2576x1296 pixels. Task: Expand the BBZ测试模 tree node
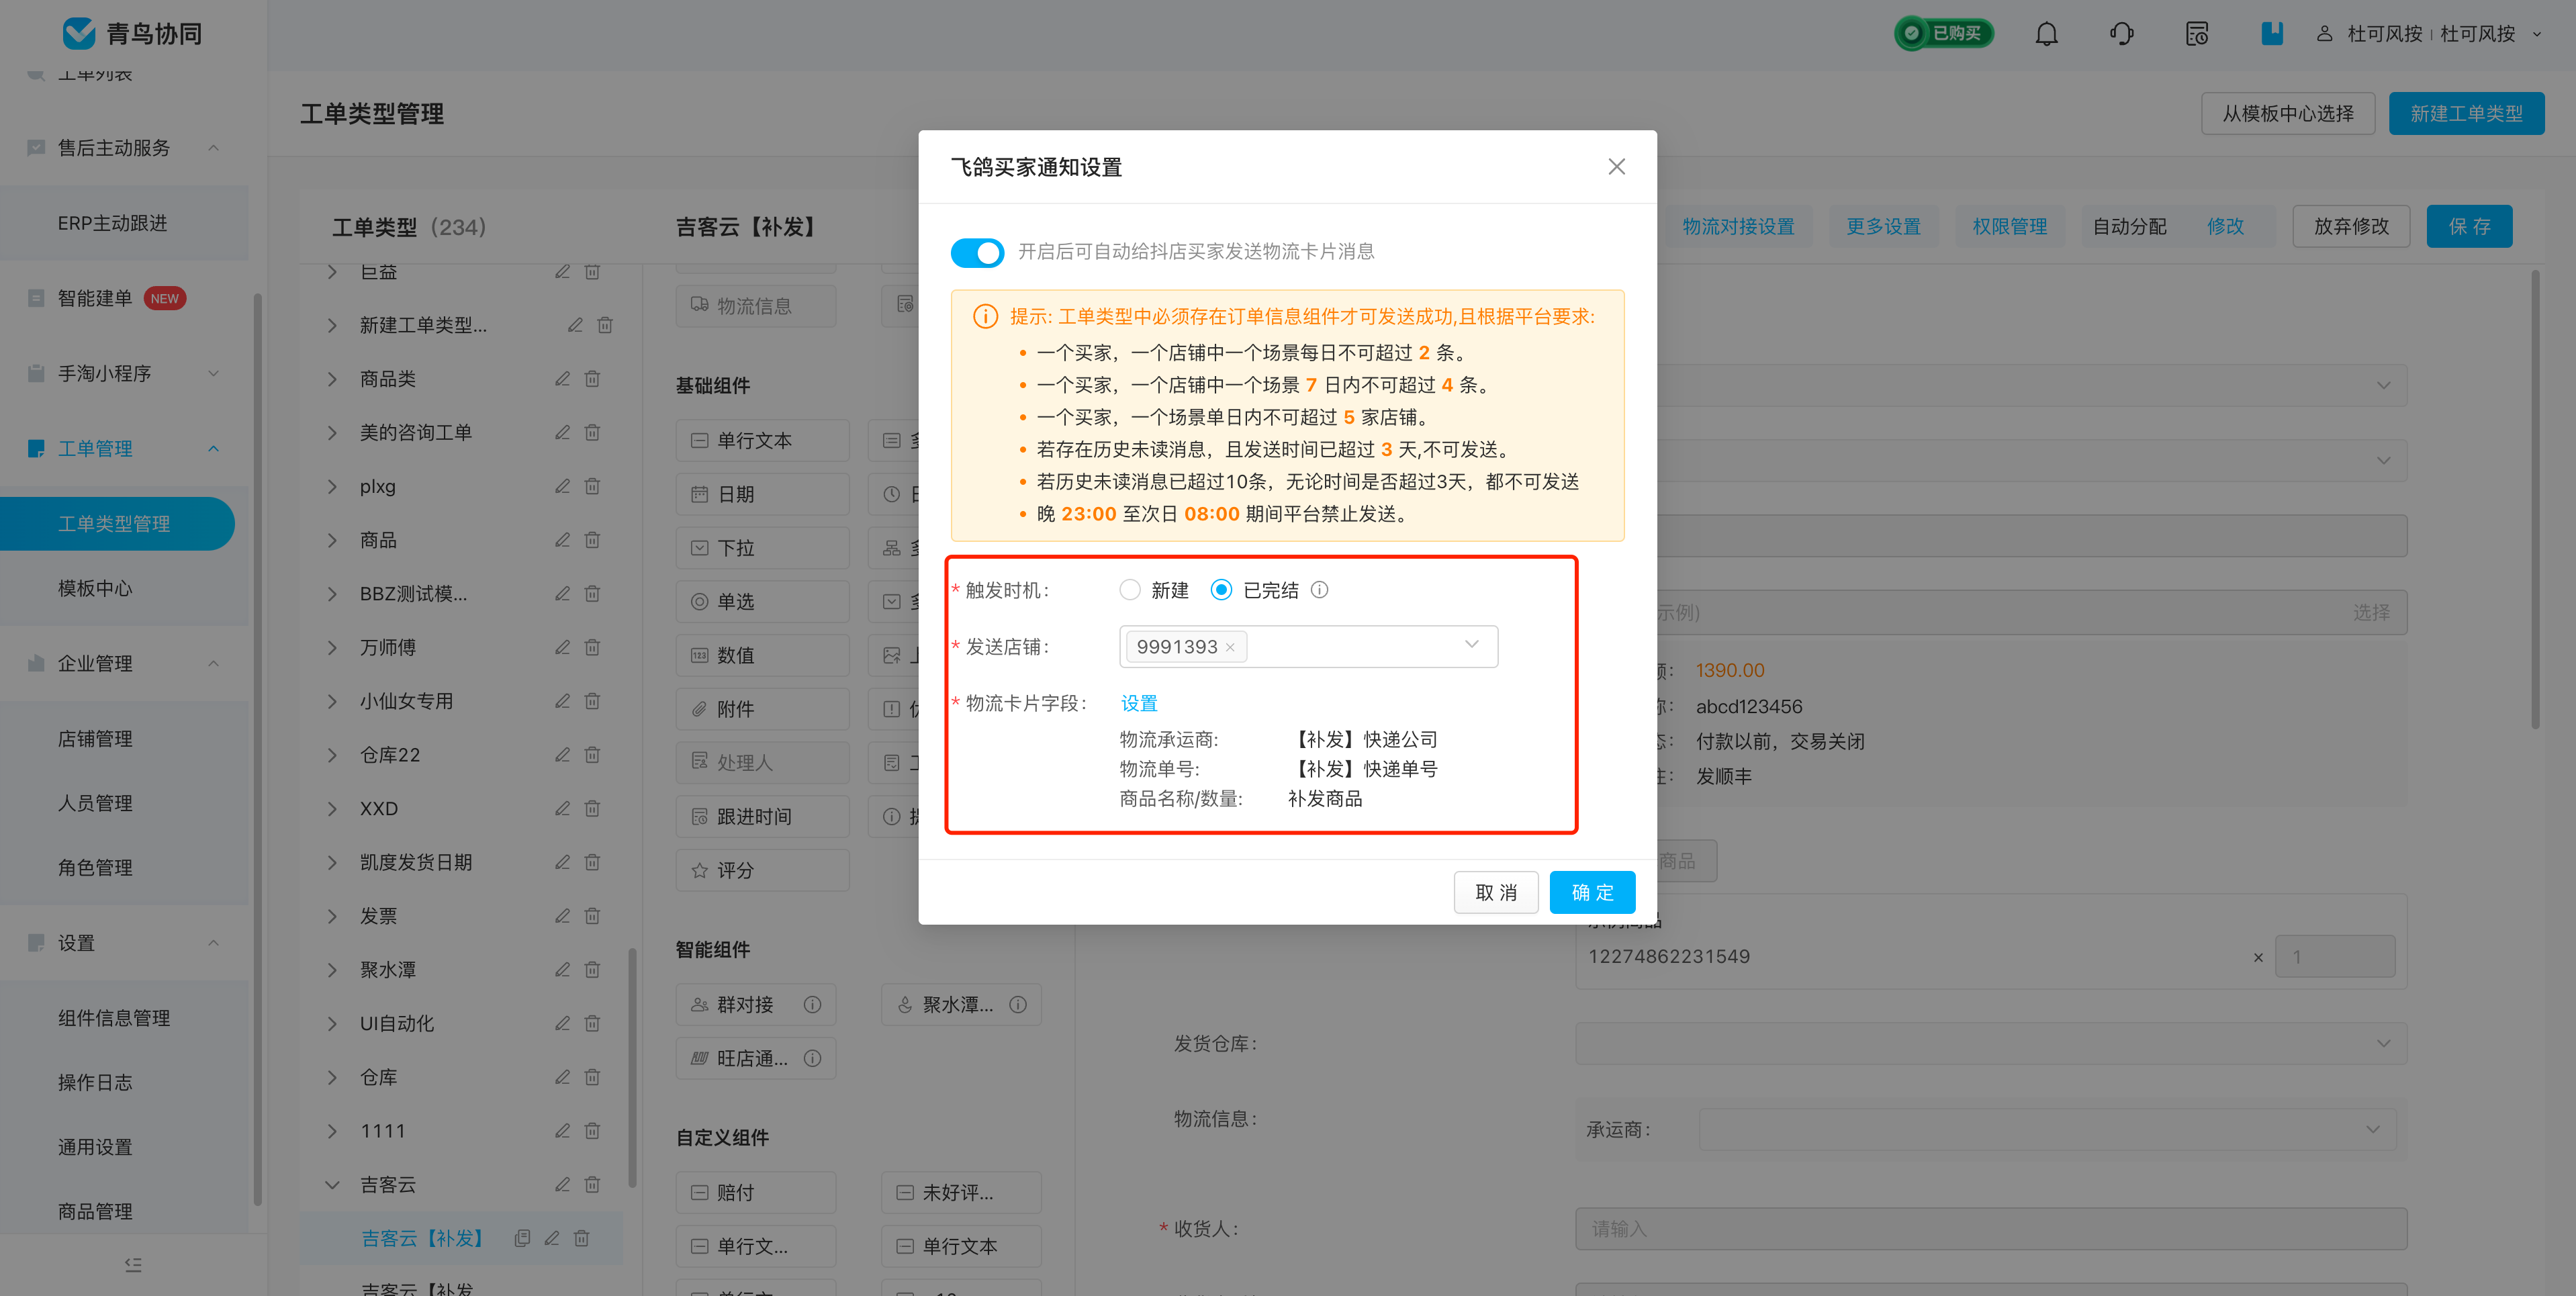click(x=332, y=594)
